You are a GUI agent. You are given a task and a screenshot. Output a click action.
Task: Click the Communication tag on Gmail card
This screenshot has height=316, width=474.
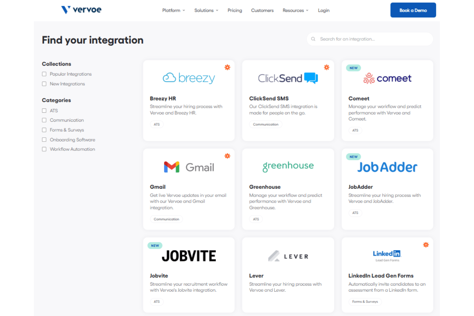click(167, 219)
